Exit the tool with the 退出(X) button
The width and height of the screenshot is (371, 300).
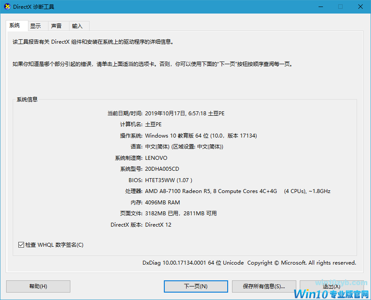coord(332,286)
